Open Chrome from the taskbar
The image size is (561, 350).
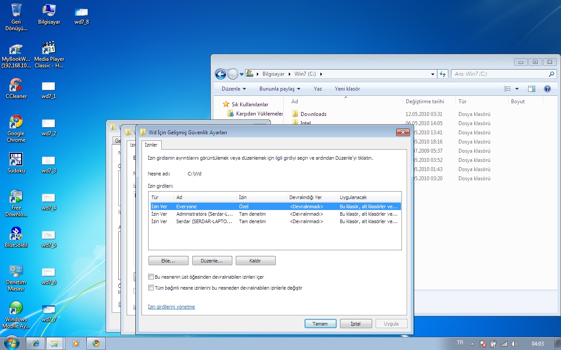click(x=96, y=343)
